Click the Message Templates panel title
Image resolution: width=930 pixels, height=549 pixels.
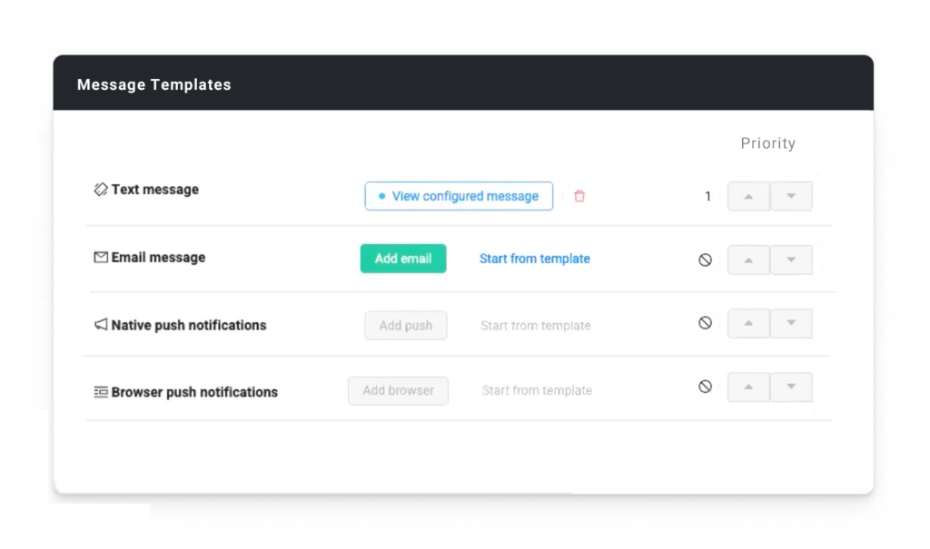click(154, 84)
